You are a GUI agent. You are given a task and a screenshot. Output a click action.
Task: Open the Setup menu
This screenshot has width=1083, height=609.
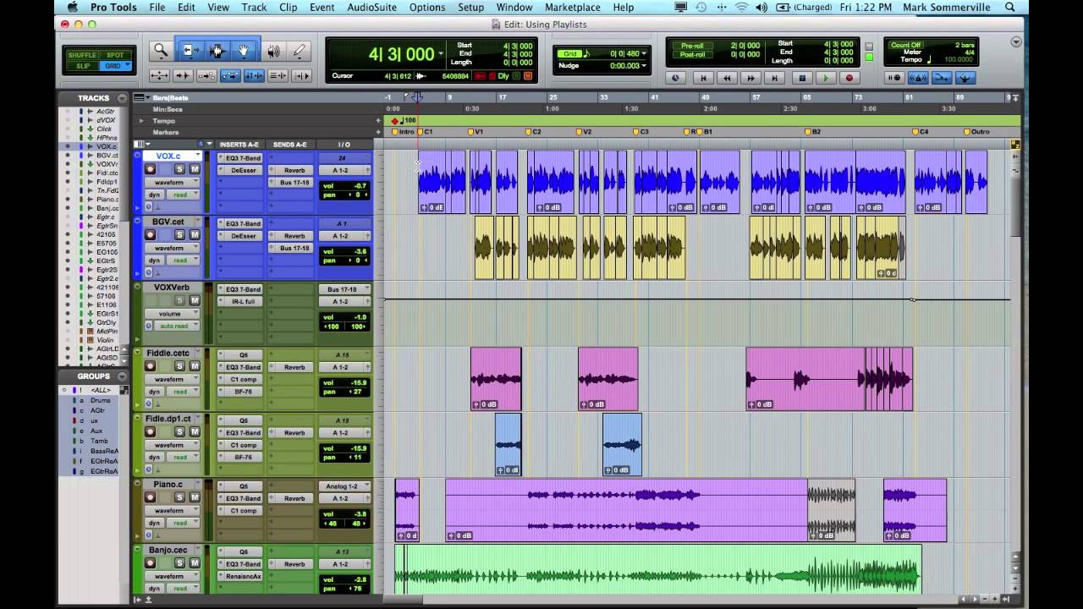point(471,8)
